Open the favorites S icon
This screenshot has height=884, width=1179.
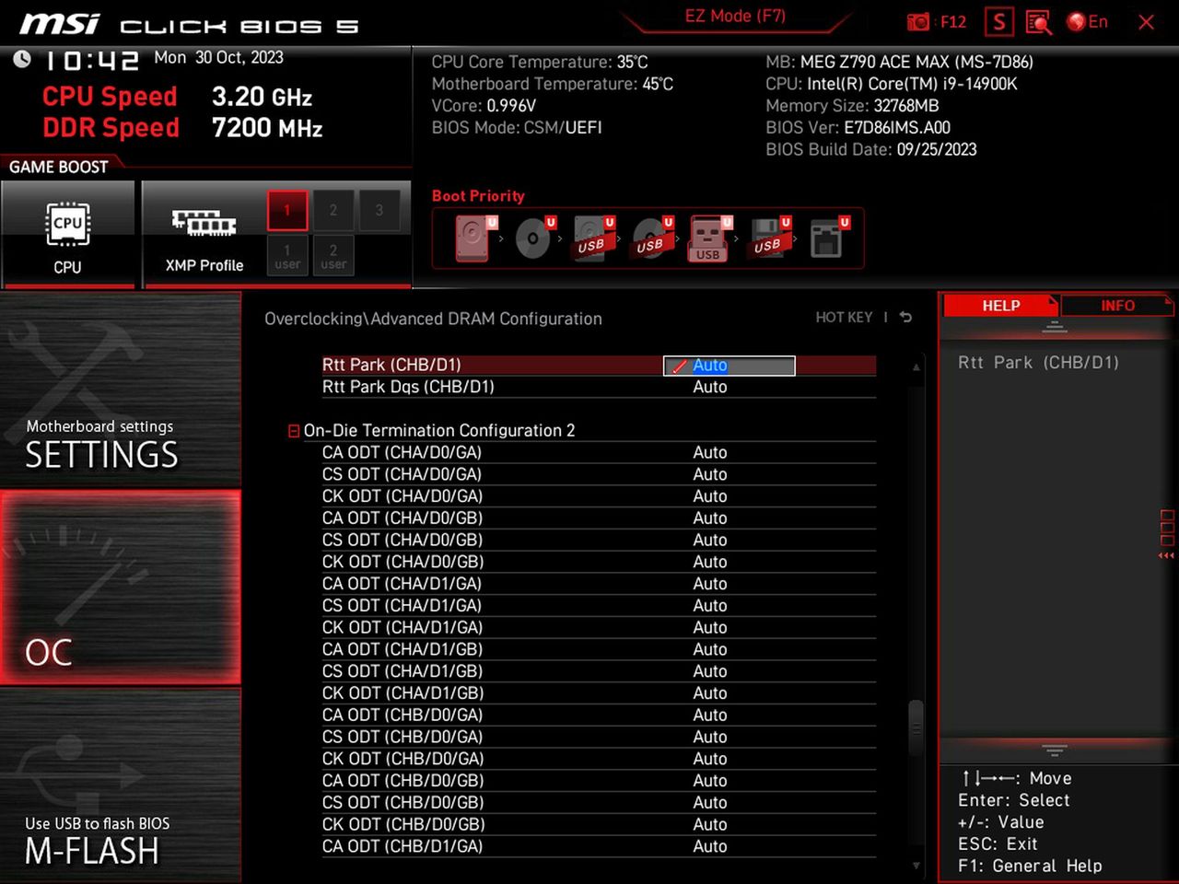pyautogui.click(x=998, y=22)
